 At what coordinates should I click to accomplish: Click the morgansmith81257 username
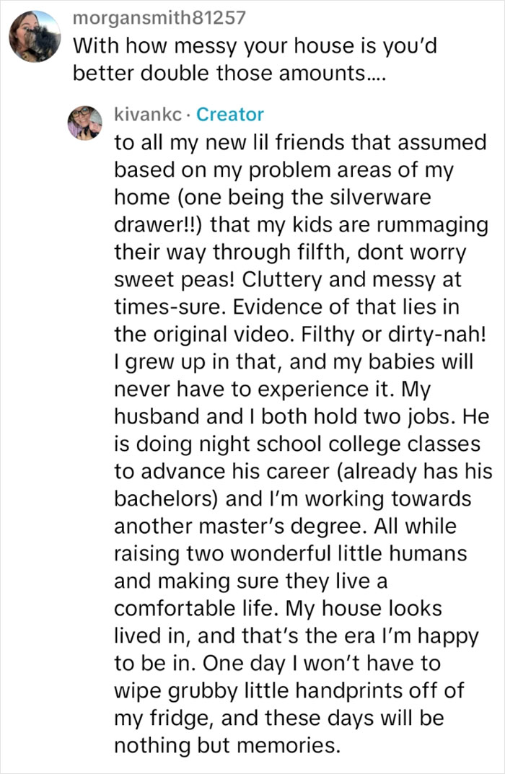tap(159, 17)
